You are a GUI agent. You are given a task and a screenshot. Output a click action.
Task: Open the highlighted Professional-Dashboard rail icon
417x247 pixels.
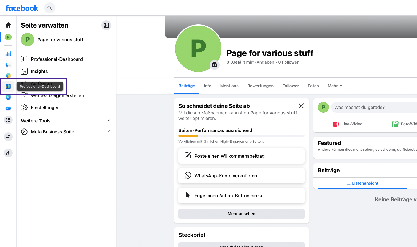pos(8,86)
